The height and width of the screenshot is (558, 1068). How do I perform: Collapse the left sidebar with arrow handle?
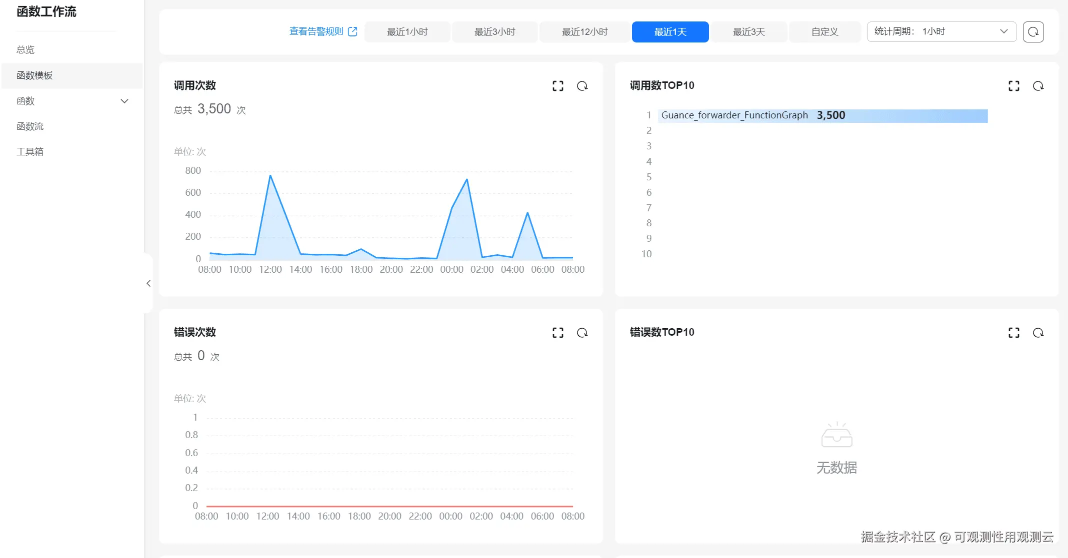click(x=148, y=283)
